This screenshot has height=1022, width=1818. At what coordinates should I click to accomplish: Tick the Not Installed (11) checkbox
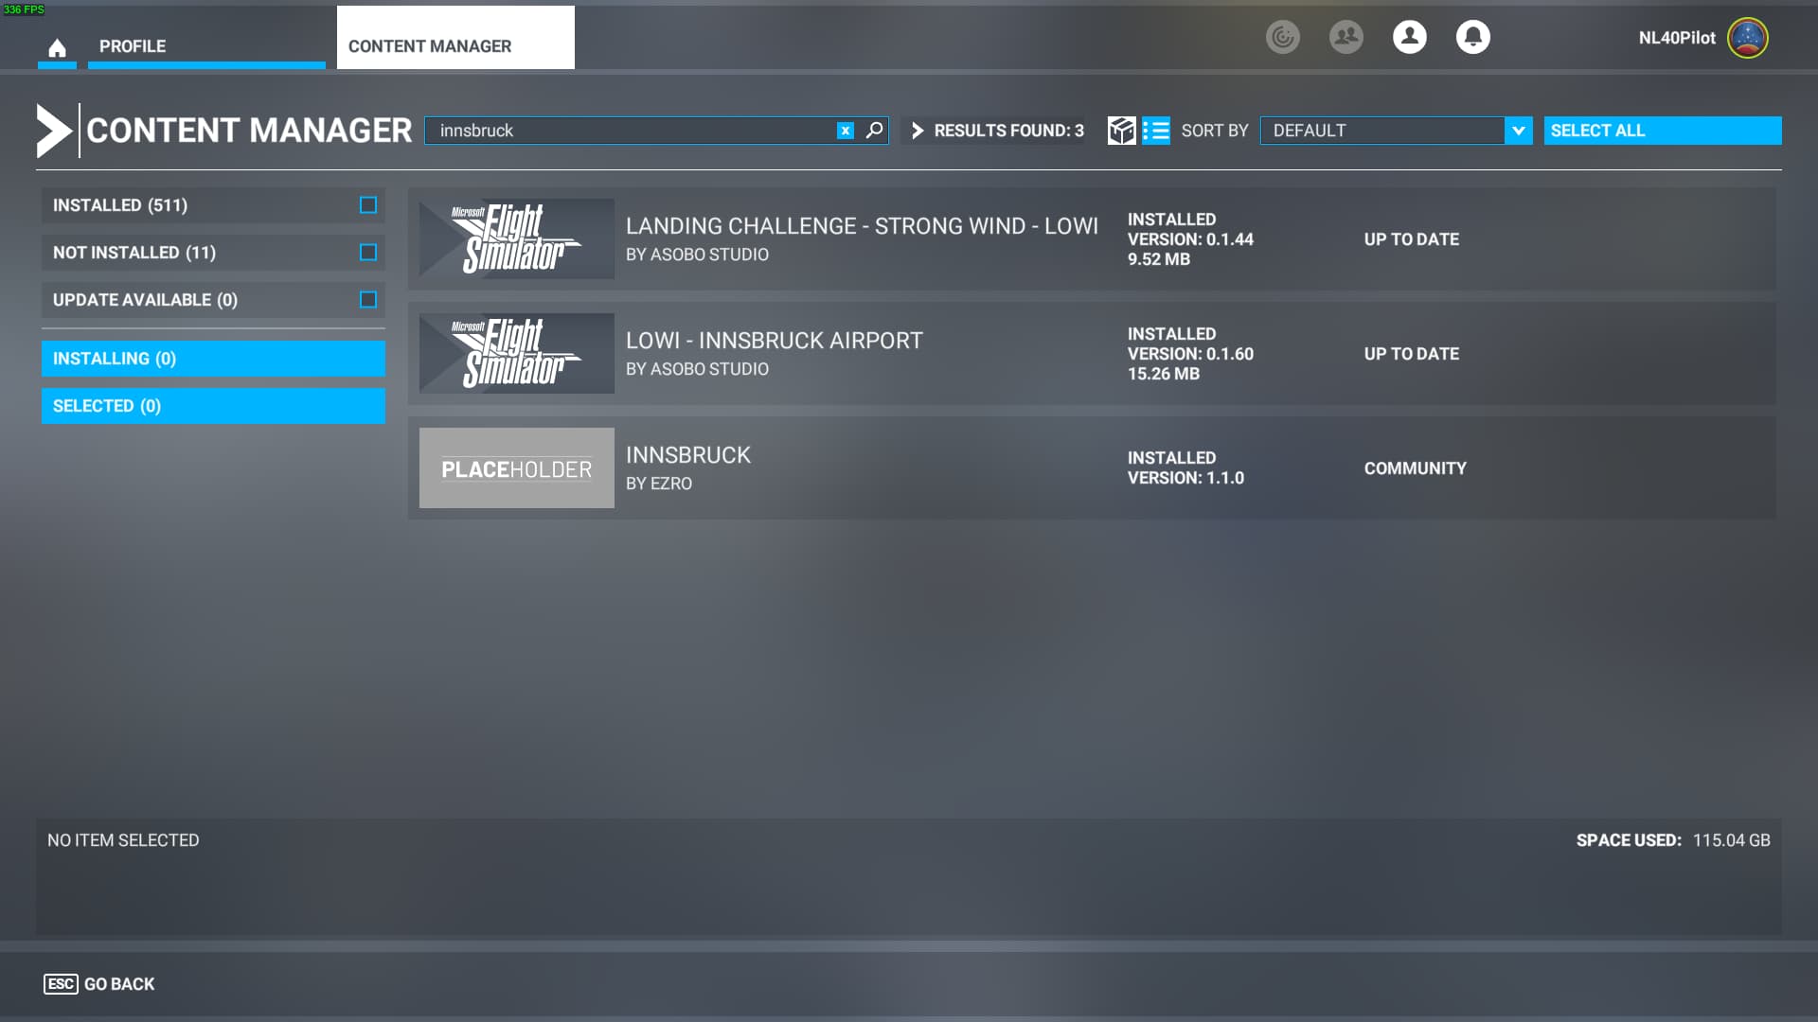click(368, 253)
